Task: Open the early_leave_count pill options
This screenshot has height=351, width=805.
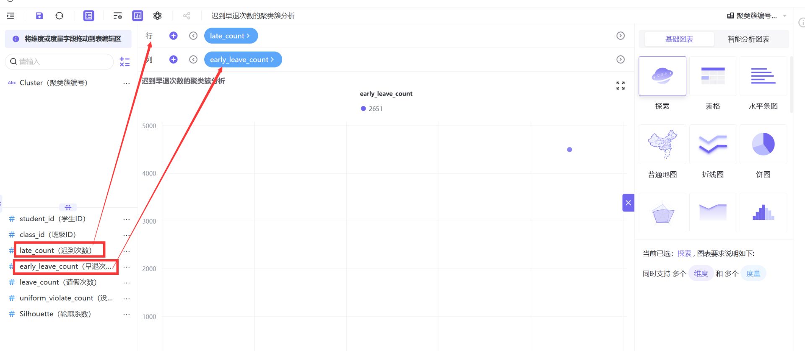Action: coord(243,59)
